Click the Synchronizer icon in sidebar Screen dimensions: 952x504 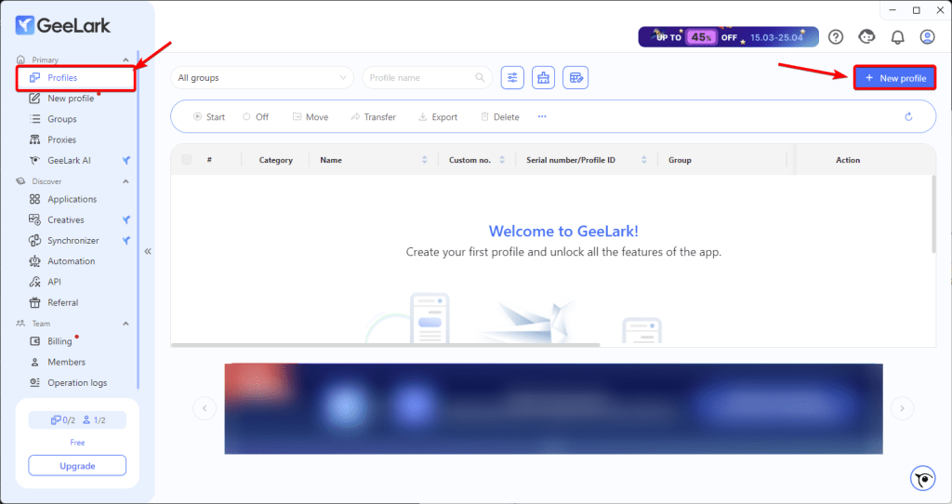34,241
